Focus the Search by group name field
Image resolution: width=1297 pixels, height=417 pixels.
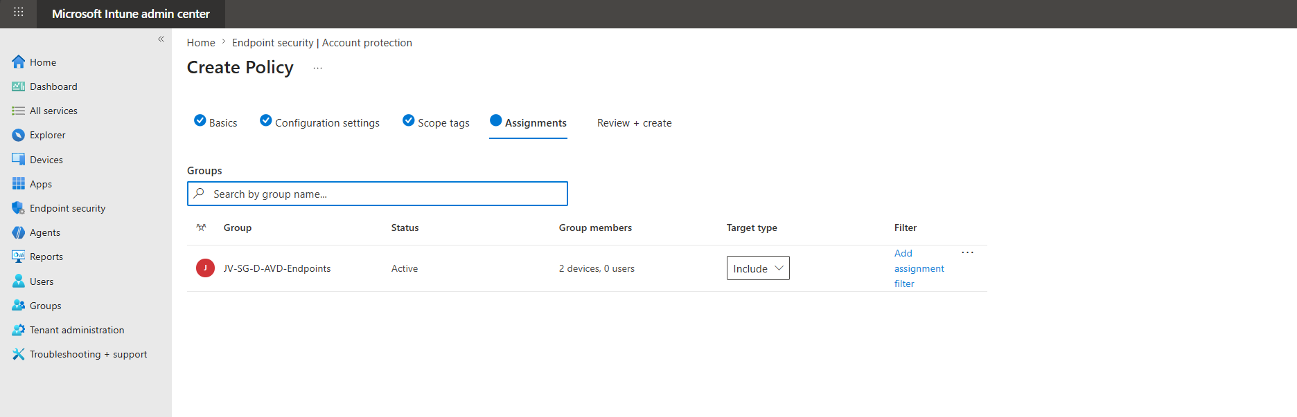pos(378,194)
